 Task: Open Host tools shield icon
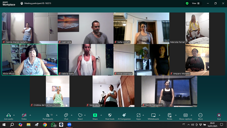click(110, 115)
